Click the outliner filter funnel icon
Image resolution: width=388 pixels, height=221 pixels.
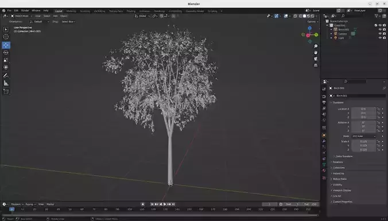click(x=377, y=16)
